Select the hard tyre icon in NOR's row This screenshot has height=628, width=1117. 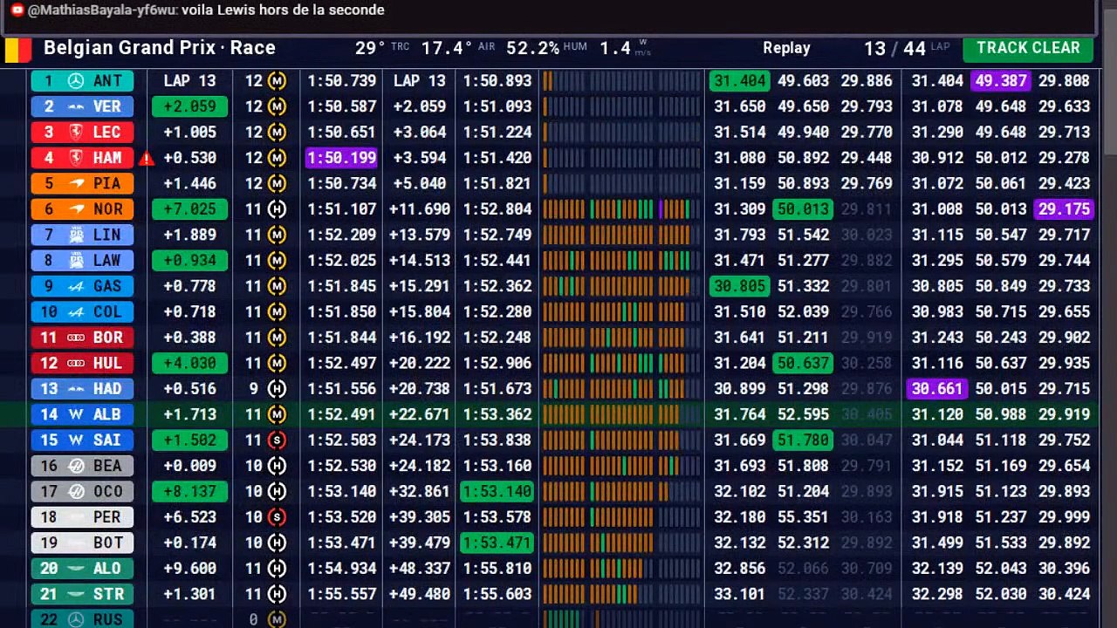(x=277, y=209)
